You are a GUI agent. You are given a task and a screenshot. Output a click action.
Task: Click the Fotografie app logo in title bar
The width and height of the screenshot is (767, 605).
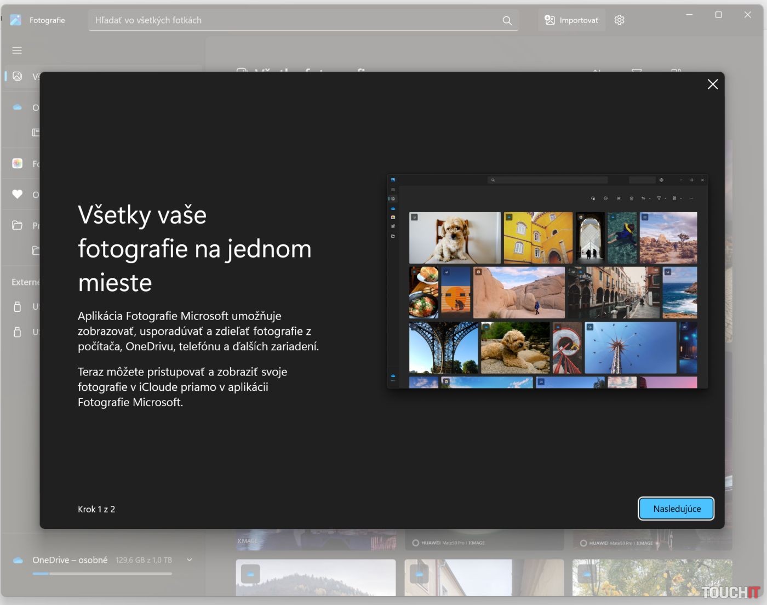click(x=16, y=20)
